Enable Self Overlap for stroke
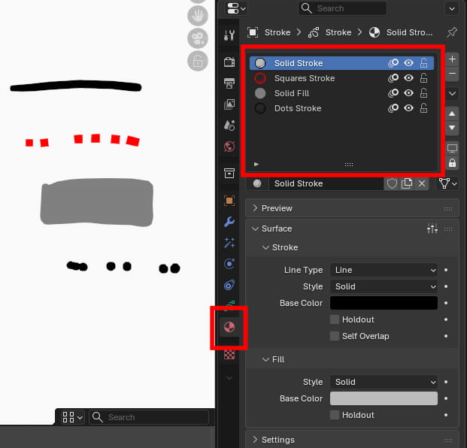This screenshot has width=467, height=448. point(335,336)
